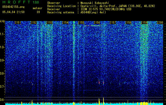Viewport: 166px width, 105px height.
Task: Click the 0.9 kHz axis label
Action: pyautogui.click(x=2, y=60)
